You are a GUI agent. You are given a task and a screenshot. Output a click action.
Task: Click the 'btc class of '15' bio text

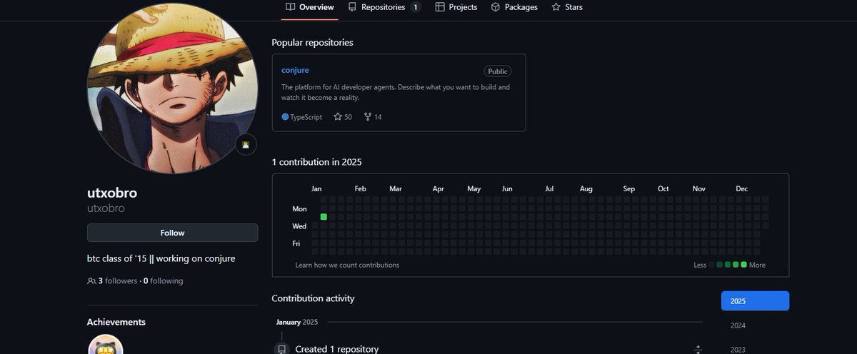tap(161, 258)
